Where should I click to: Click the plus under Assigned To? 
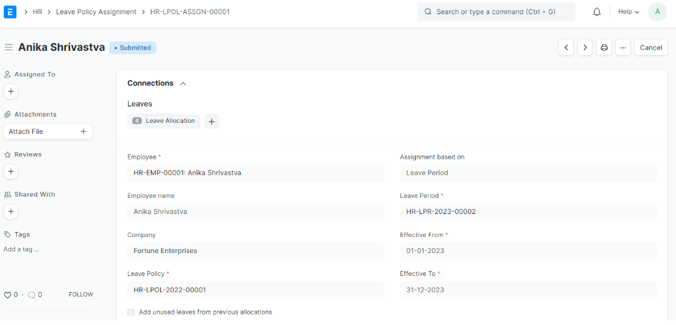click(x=11, y=92)
